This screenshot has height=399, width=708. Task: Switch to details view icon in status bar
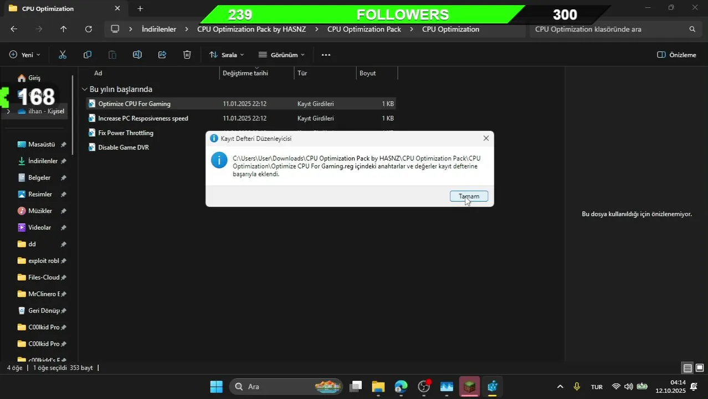click(x=688, y=368)
